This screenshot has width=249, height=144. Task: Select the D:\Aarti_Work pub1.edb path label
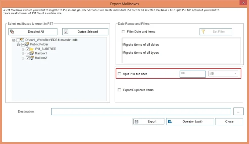(51, 40)
